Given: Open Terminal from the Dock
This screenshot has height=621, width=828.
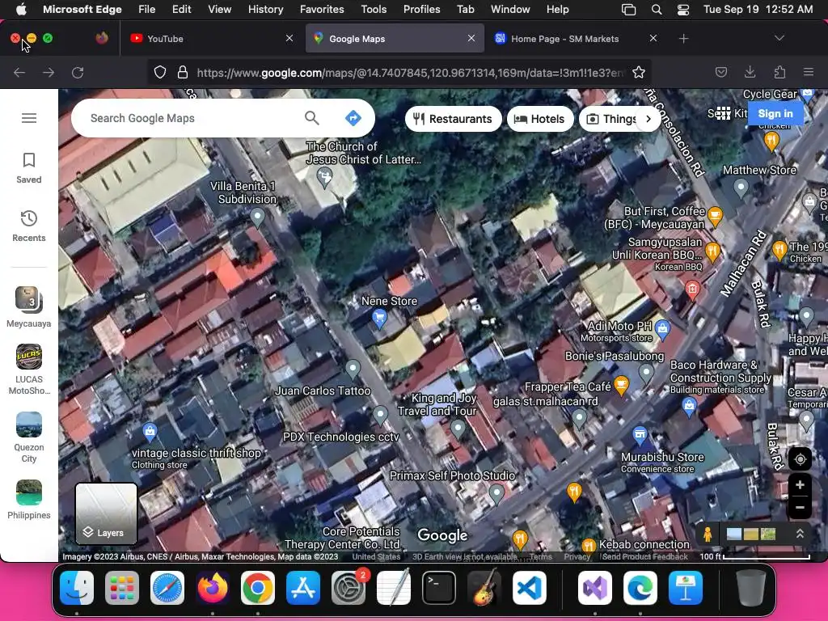Looking at the screenshot, I should click(x=439, y=588).
